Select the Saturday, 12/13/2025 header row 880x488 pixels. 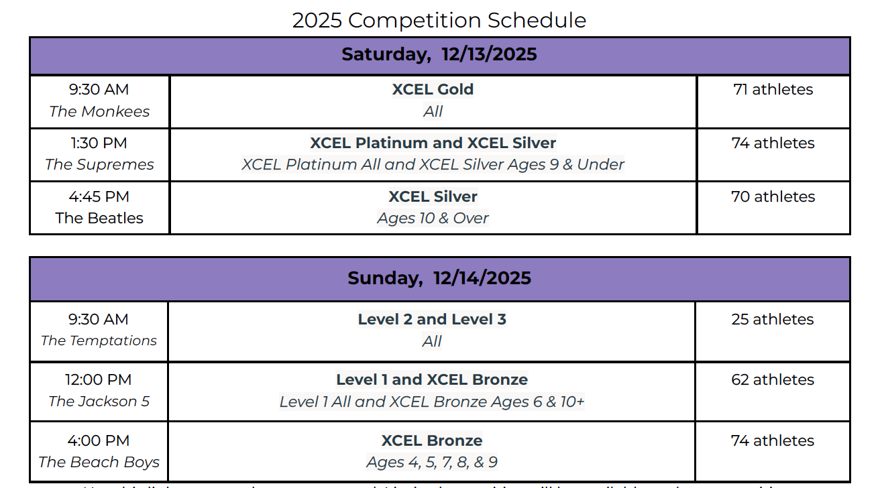coord(439,54)
